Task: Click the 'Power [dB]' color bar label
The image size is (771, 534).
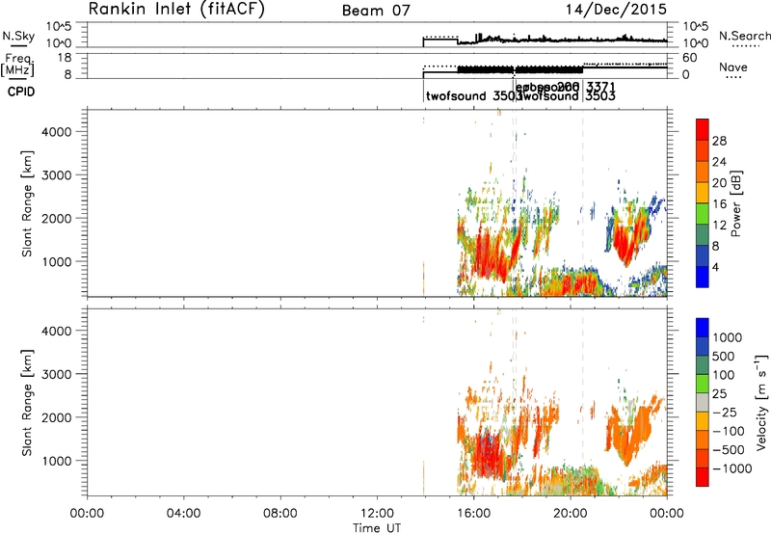Action: point(735,203)
